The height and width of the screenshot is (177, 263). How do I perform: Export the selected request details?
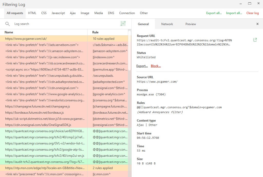pos(142,66)
